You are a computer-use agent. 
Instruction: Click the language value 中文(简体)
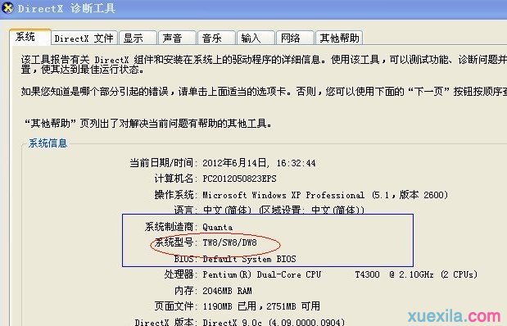(x=228, y=210)
